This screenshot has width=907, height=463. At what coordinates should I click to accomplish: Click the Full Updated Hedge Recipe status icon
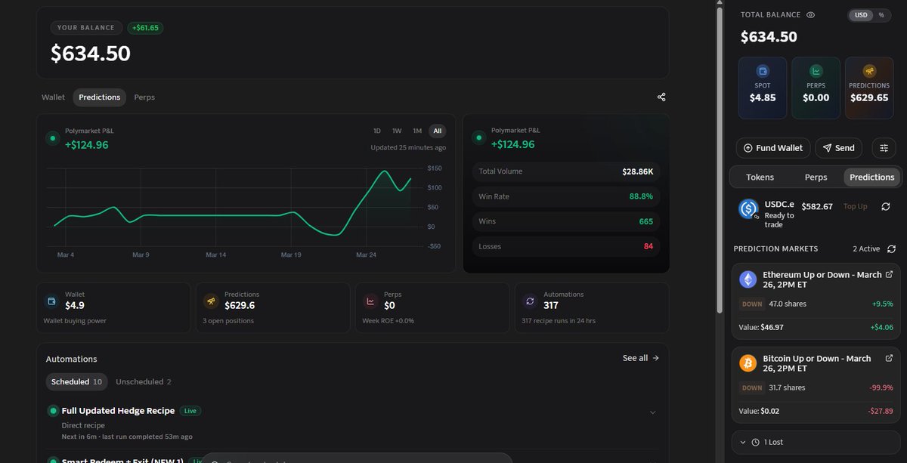53,411
